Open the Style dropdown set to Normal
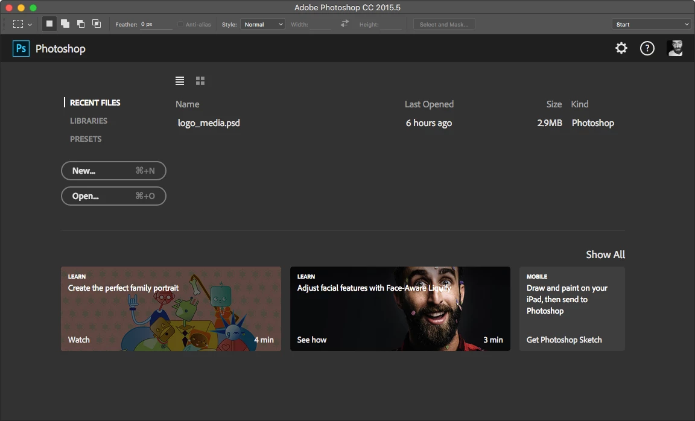695x421 pixels. (262, 24)
